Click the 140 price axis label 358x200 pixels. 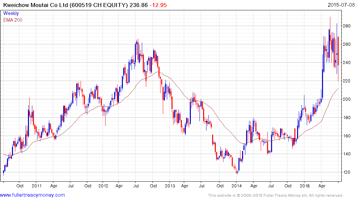pyautogui.click(x=347, y=154)
